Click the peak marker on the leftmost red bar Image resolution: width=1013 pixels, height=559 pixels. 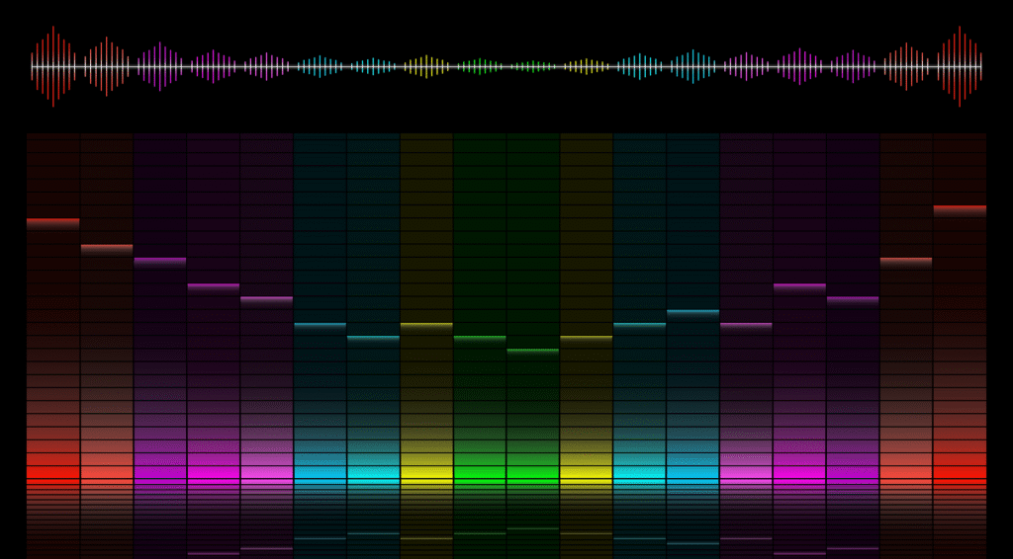click(53, 223)
